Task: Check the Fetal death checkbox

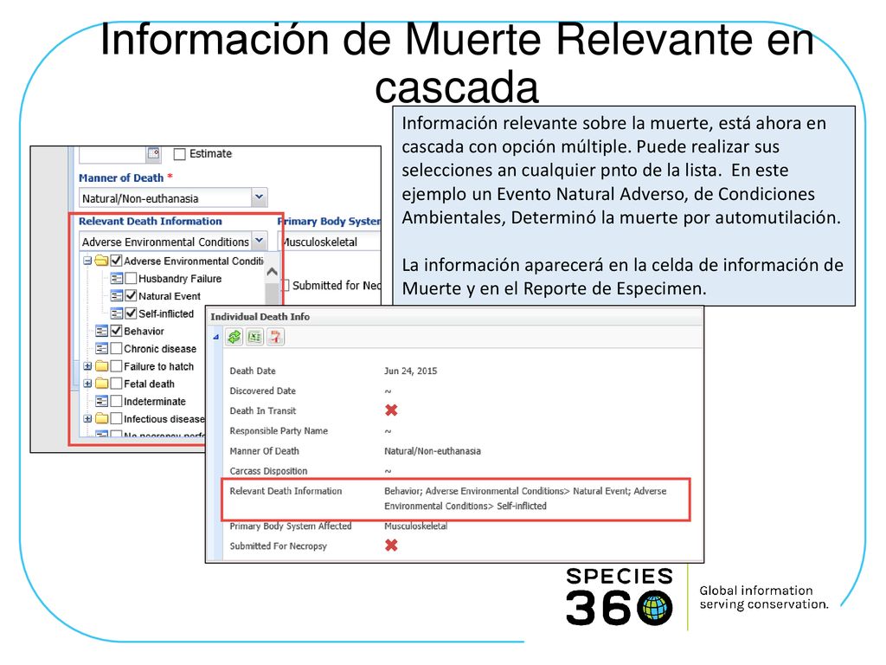Action: [117, 384]
